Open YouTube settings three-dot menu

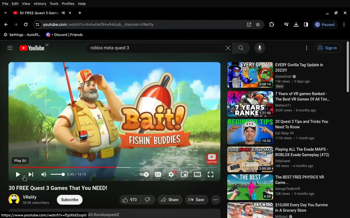307,48
